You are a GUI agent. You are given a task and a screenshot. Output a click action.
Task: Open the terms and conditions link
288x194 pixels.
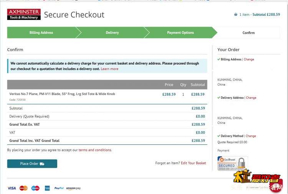[95, 150]
